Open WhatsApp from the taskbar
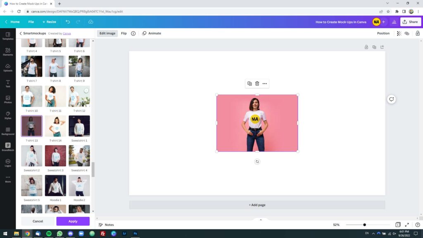This screenshot has width=423, height=238. (59, 234)
